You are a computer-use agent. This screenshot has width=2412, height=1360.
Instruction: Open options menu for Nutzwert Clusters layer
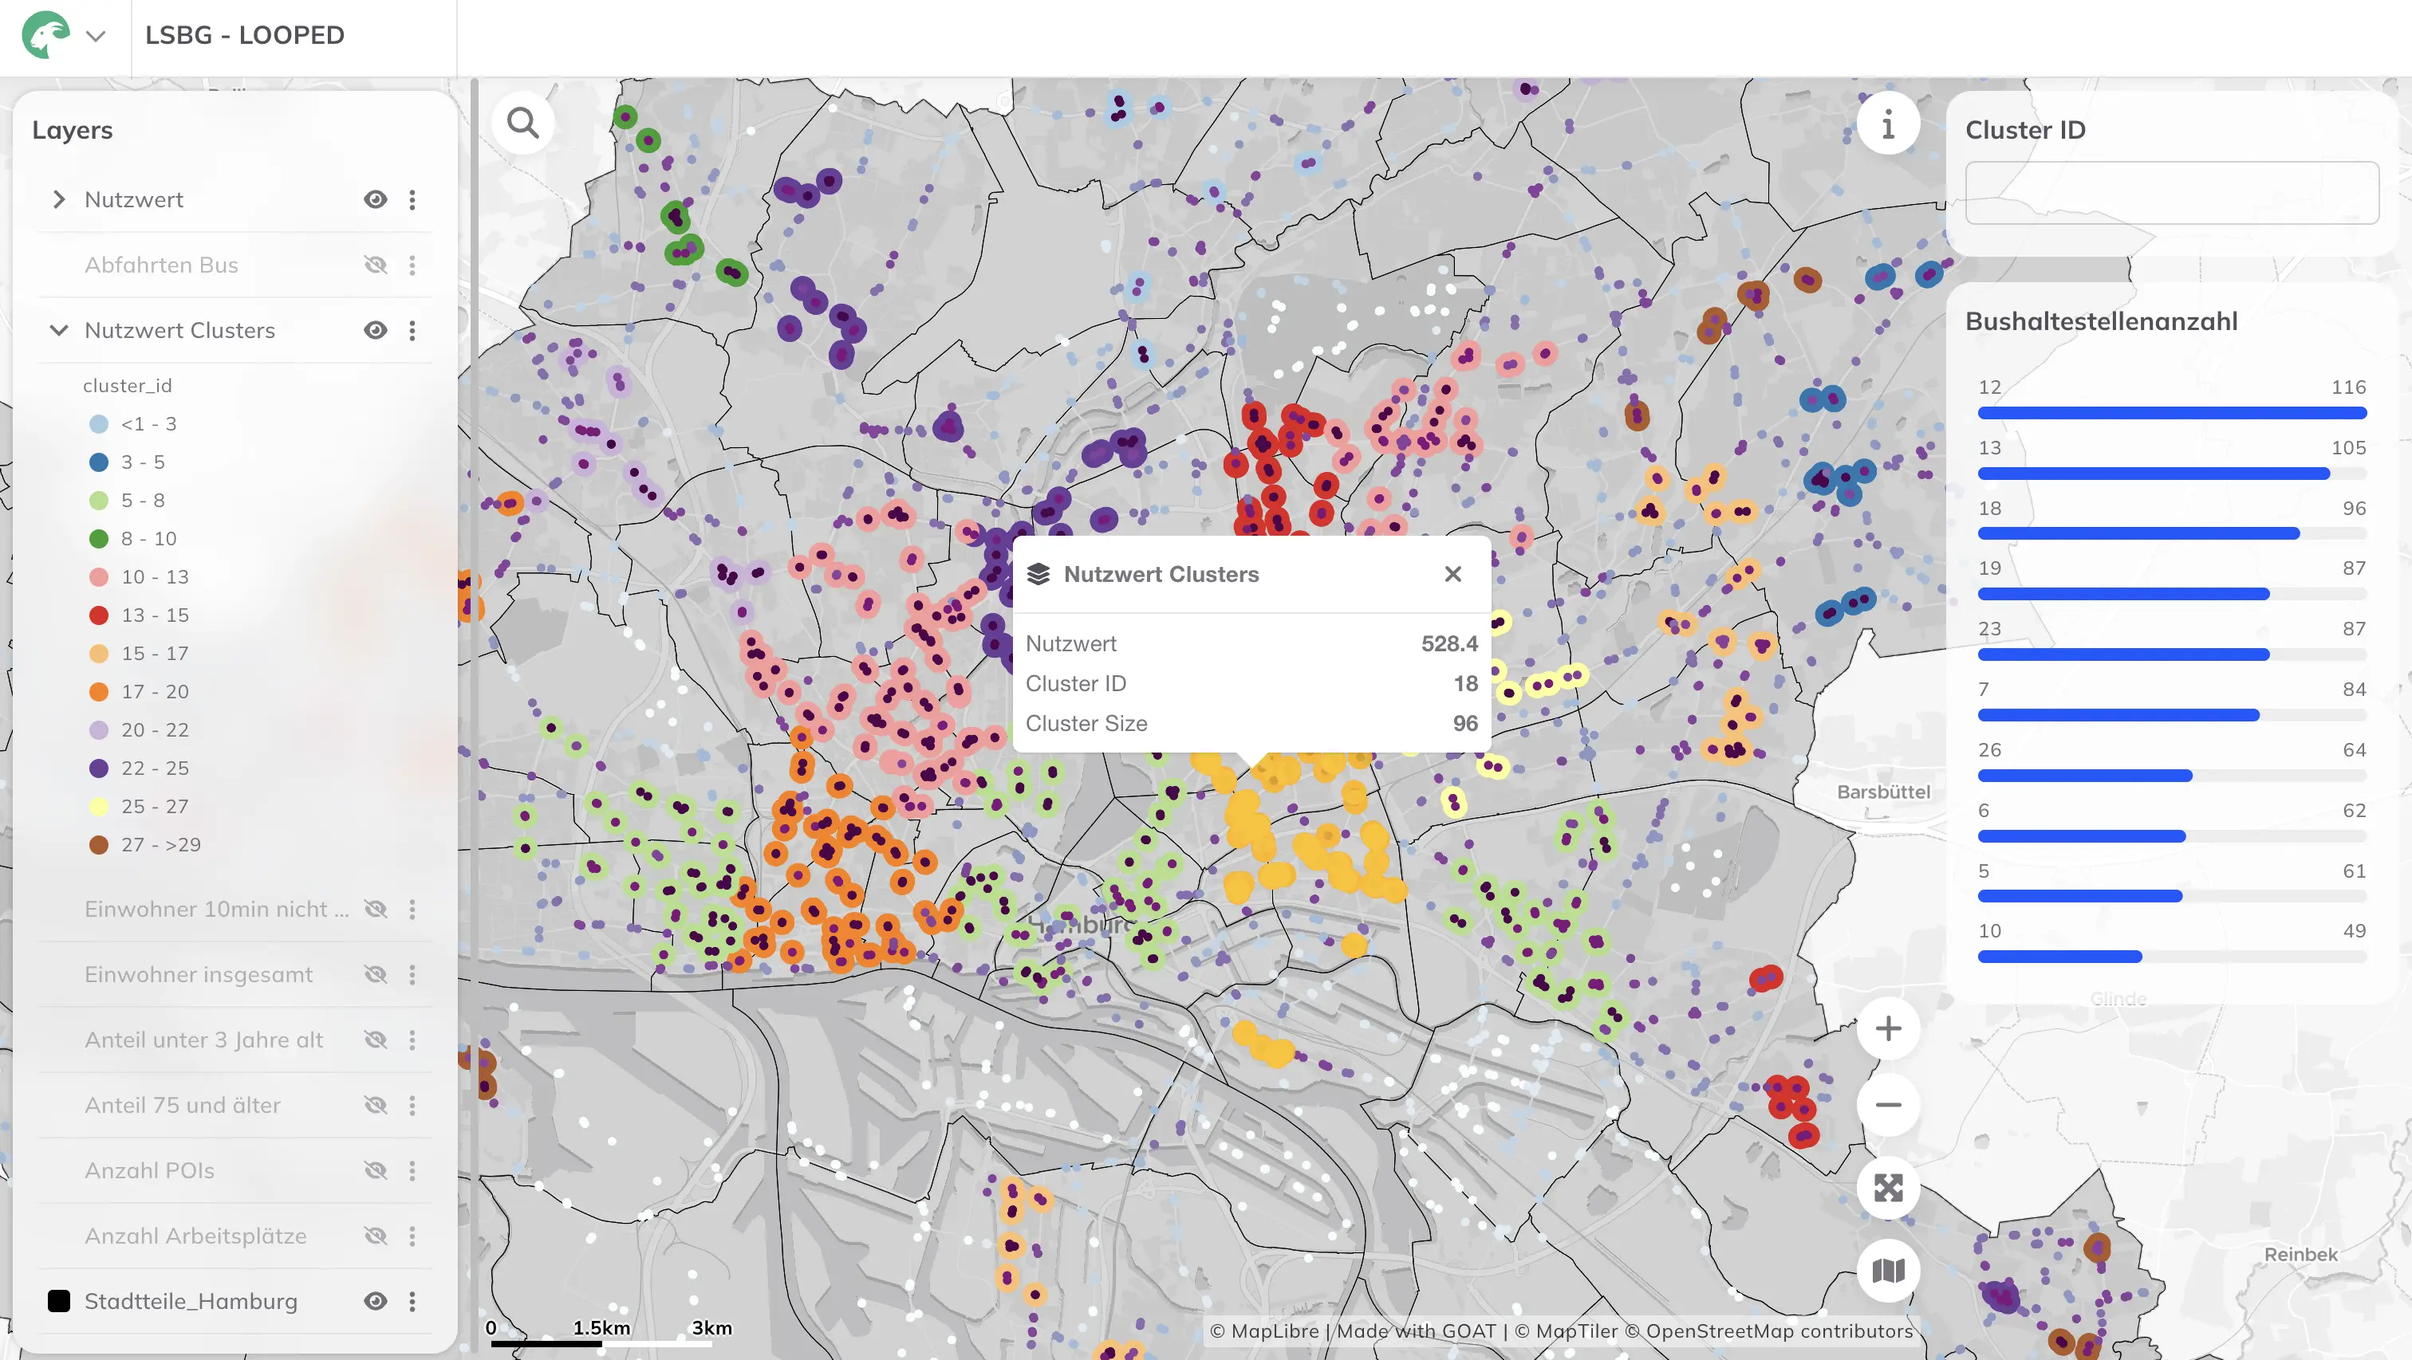412,329
